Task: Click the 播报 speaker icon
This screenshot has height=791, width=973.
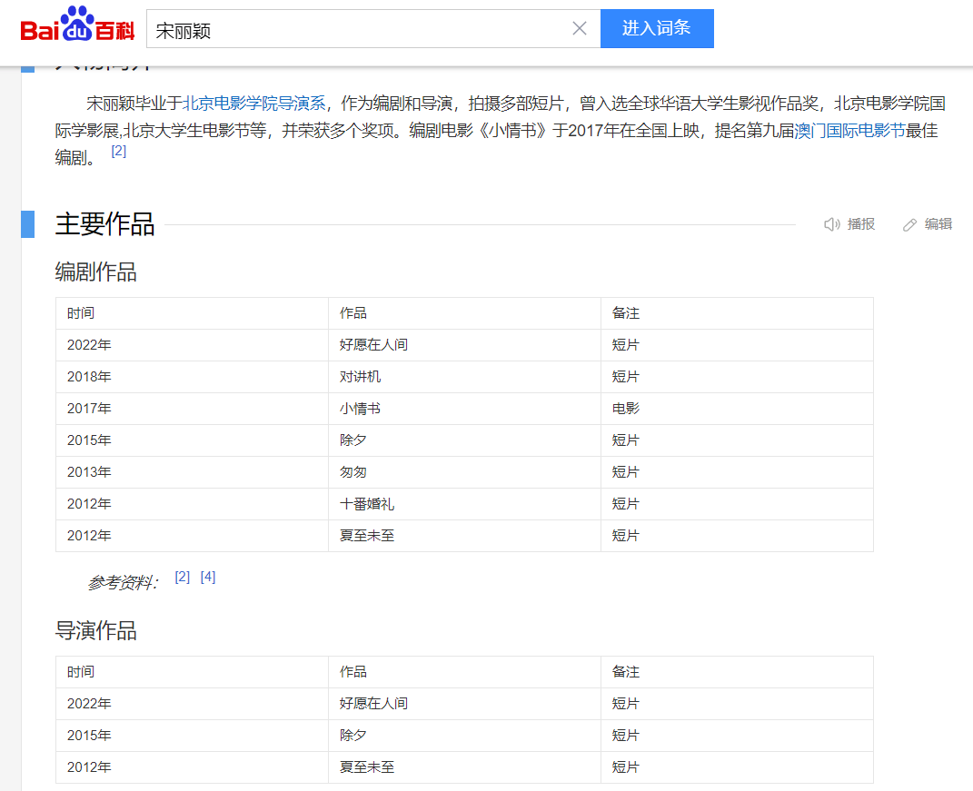Action: pyautogui.click(x=831, y=224)
